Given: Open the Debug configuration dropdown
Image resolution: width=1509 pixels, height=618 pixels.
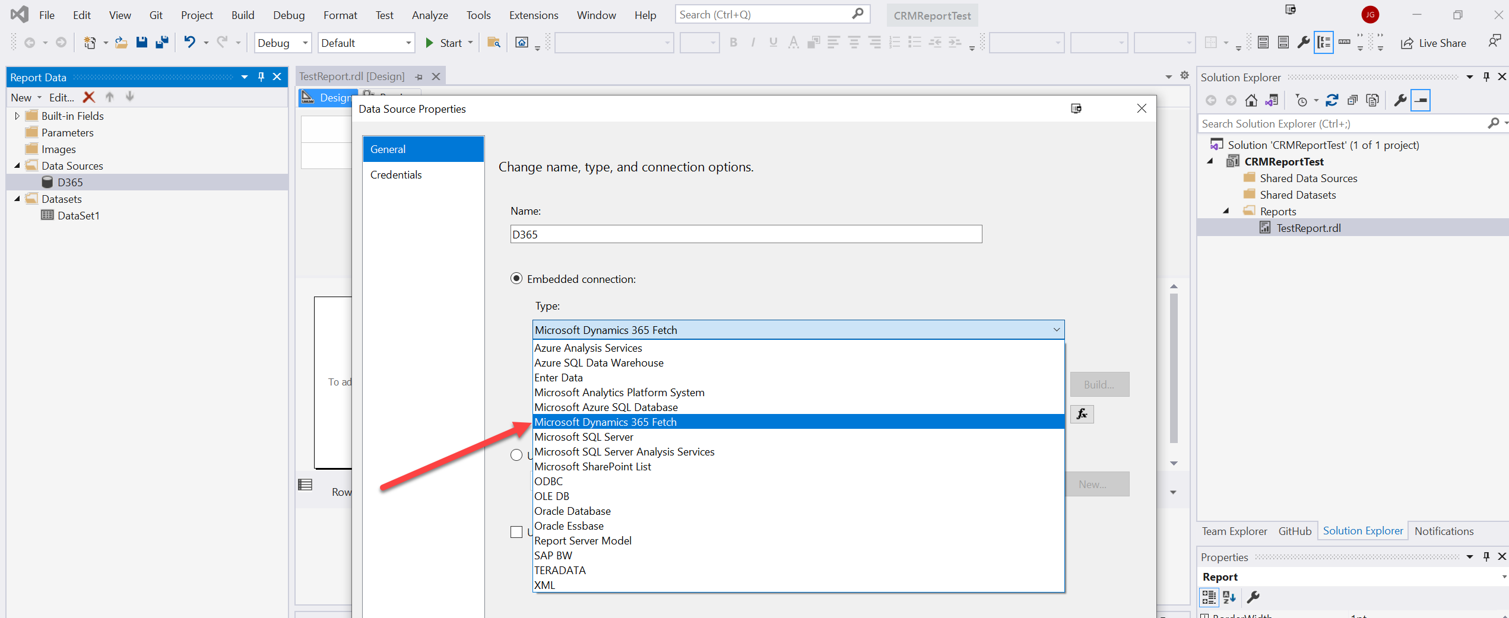Looking at the screenshot, I should 305,43.
